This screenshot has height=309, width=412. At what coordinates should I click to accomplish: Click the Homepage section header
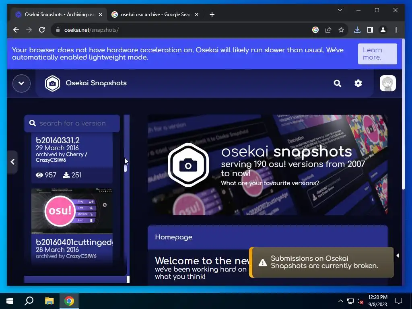pyautogui.click(x=268, y=237)
